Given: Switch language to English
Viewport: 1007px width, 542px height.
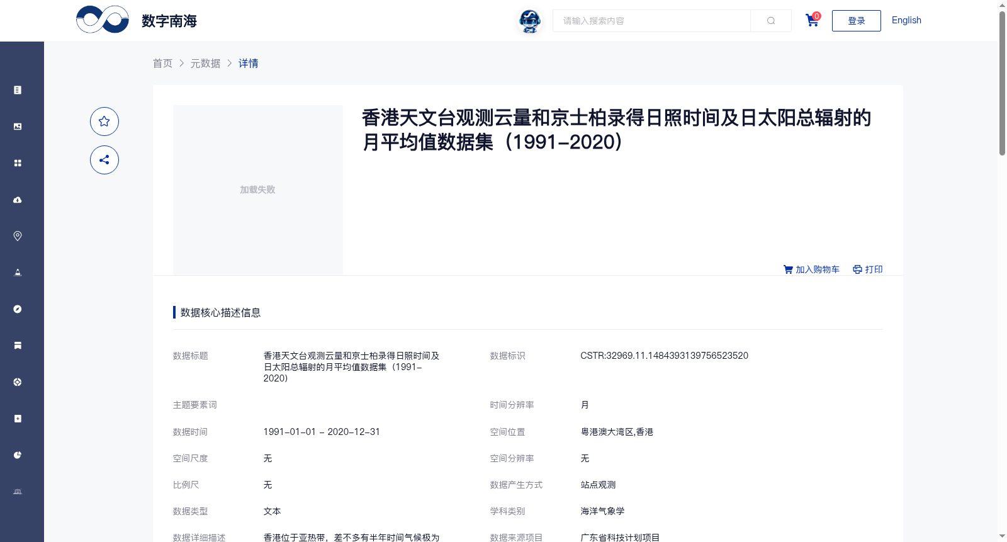Looking at the screenshot, I should pyautogui.click(x=906, y=20).
